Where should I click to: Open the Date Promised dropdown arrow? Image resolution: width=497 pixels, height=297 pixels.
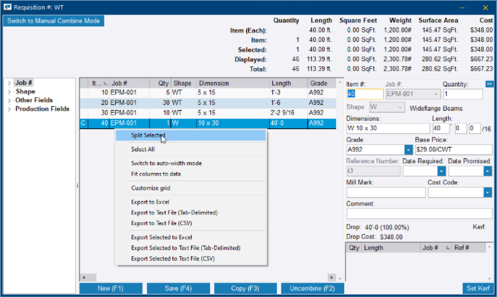487,171
